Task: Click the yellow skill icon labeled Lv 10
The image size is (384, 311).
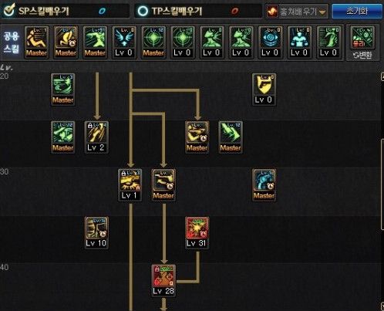Action: click(96, 233)
